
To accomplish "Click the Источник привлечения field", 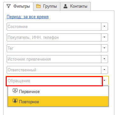I will [54, 59].
